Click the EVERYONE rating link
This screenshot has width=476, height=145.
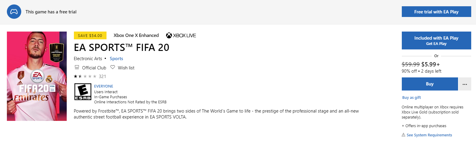tap(104, 86)
